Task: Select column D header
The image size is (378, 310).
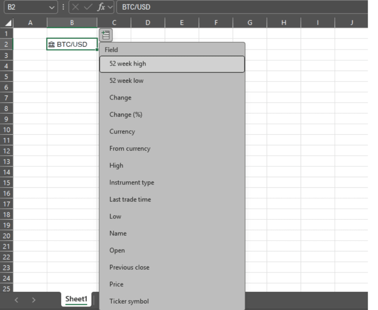Action: tap(147, 22)
